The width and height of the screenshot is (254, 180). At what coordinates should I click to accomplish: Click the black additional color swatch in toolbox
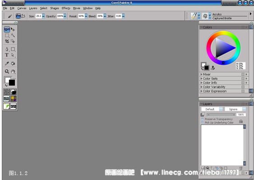pos(12,83)
